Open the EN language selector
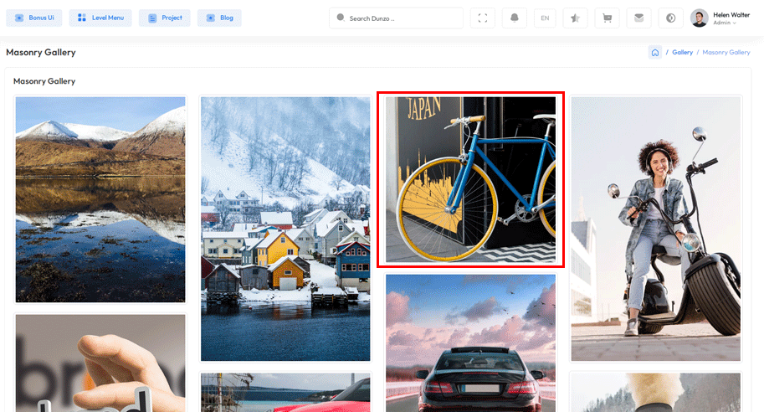 coord(545,18)
